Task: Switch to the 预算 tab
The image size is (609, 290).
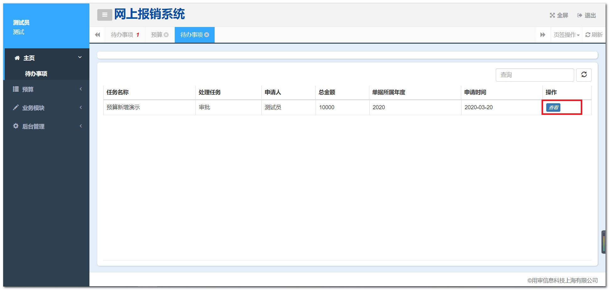Action: pyautogui.click(x=157, y=35)
